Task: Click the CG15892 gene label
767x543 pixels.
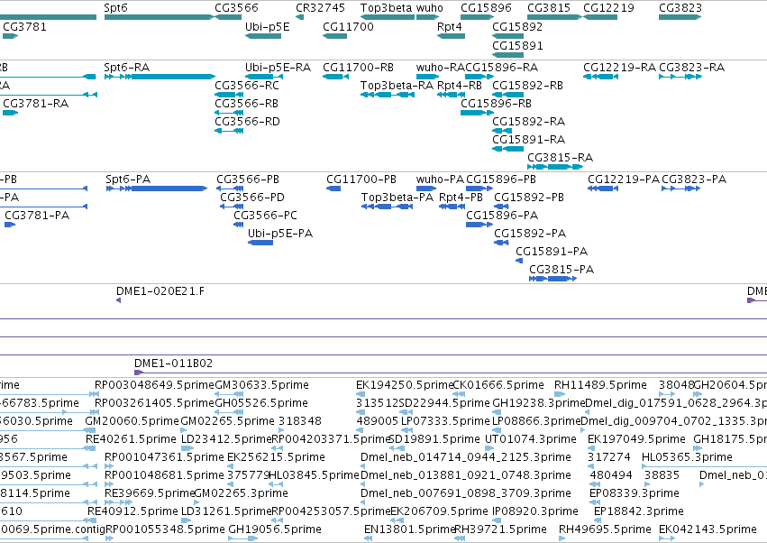Action: (x=517, y=26)
